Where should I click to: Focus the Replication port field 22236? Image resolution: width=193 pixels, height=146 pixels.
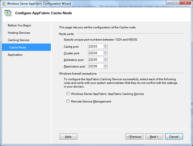point(96,66)
